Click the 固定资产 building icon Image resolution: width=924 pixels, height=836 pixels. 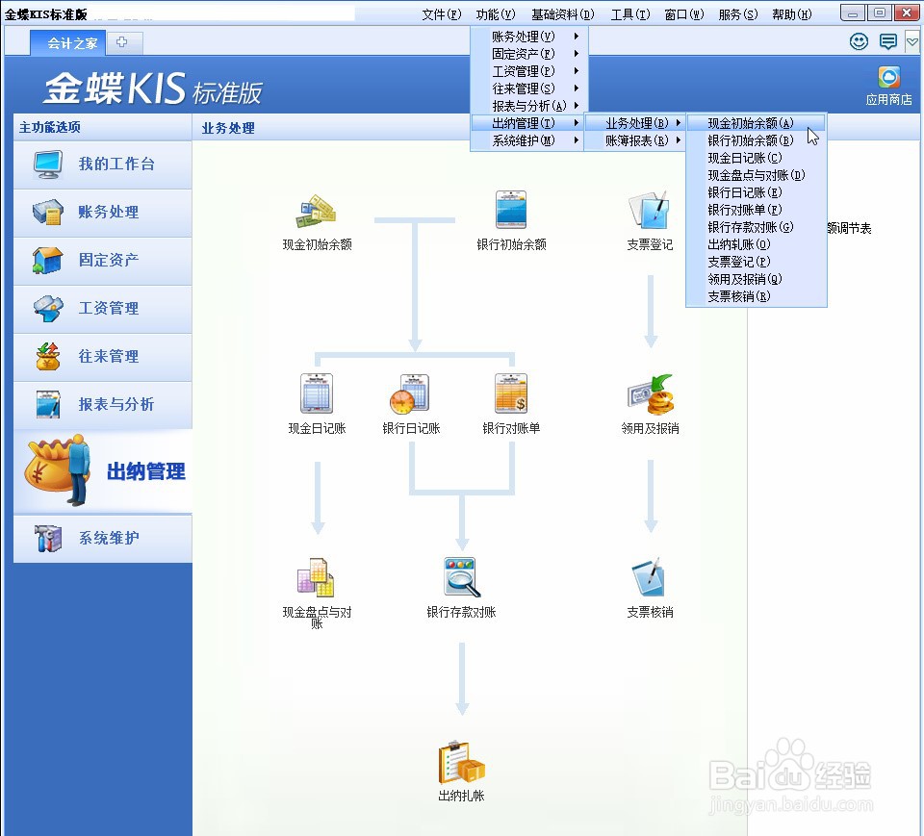(x=47, y=261)
